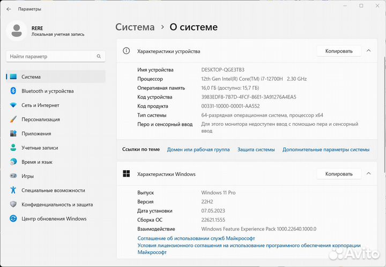This screenshot has width=386, height=267.
Task: Click the Центр обновления Windows sync icon
Action: coord(13,218)
